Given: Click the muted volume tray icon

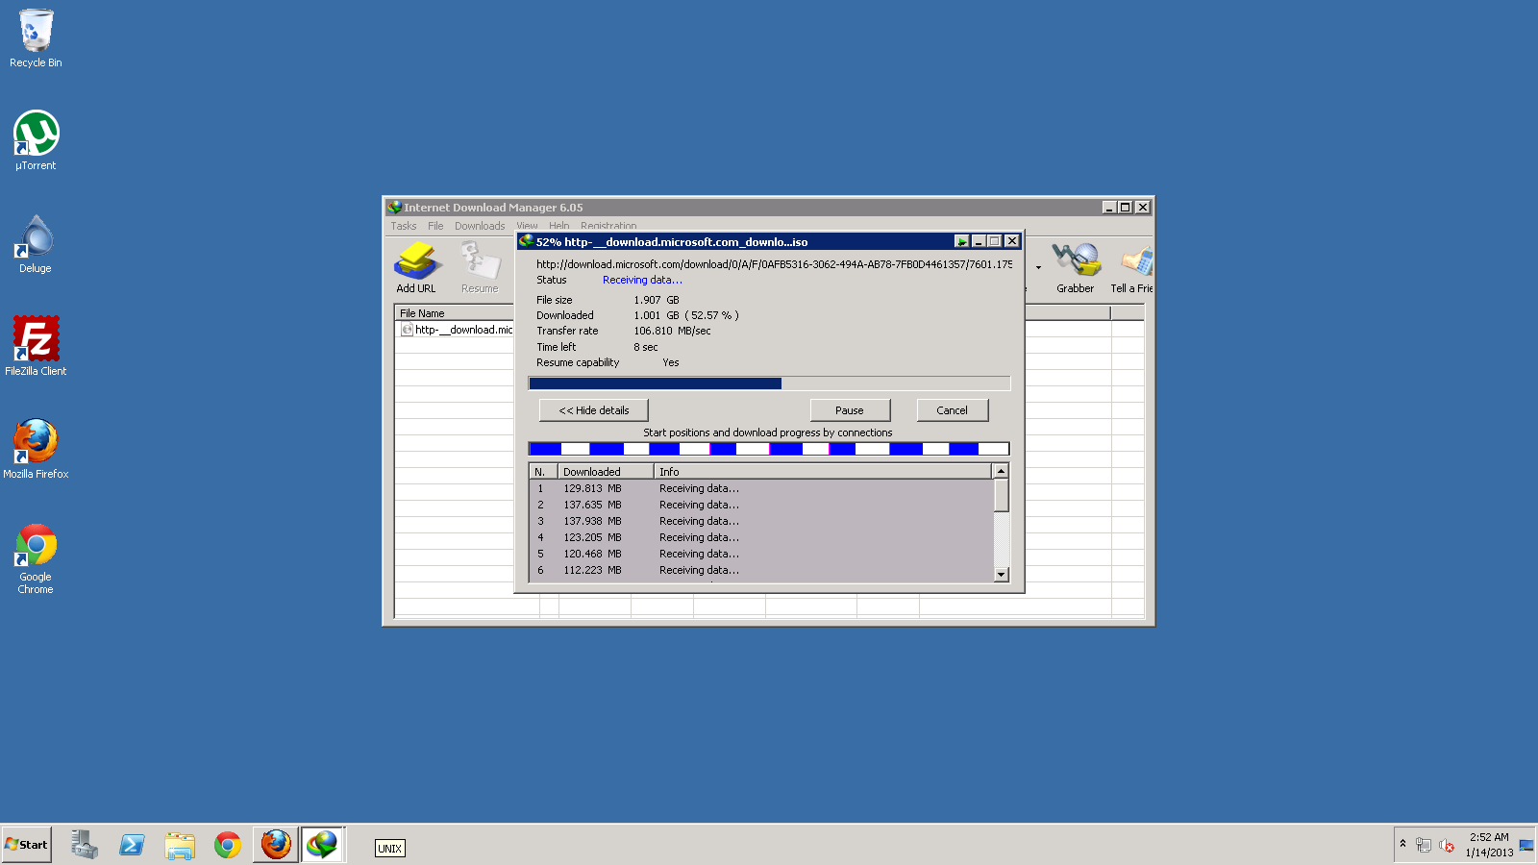Looking at the screenshot, I should click(x=1447, y=845).
